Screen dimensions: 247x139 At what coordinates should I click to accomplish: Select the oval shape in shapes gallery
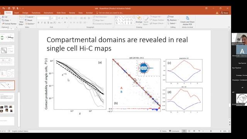coord(129,17)
